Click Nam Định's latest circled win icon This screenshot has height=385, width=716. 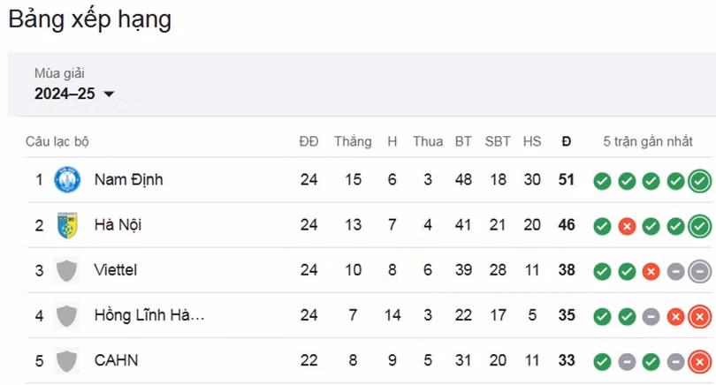tap(699, 181)
